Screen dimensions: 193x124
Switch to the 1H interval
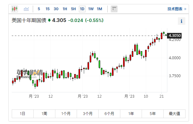[65, 9]
